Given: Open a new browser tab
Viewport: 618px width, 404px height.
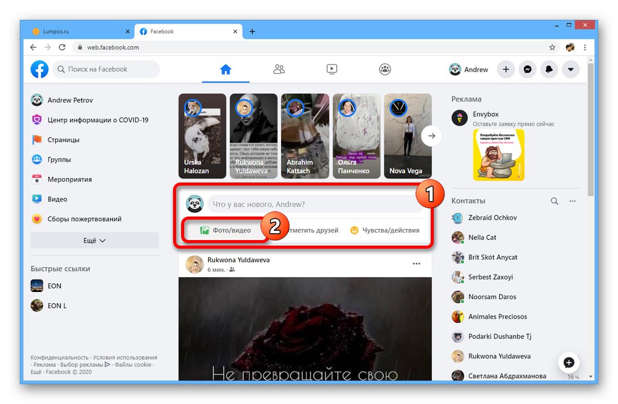Looking at the screenshot, I should click(252, 32).
